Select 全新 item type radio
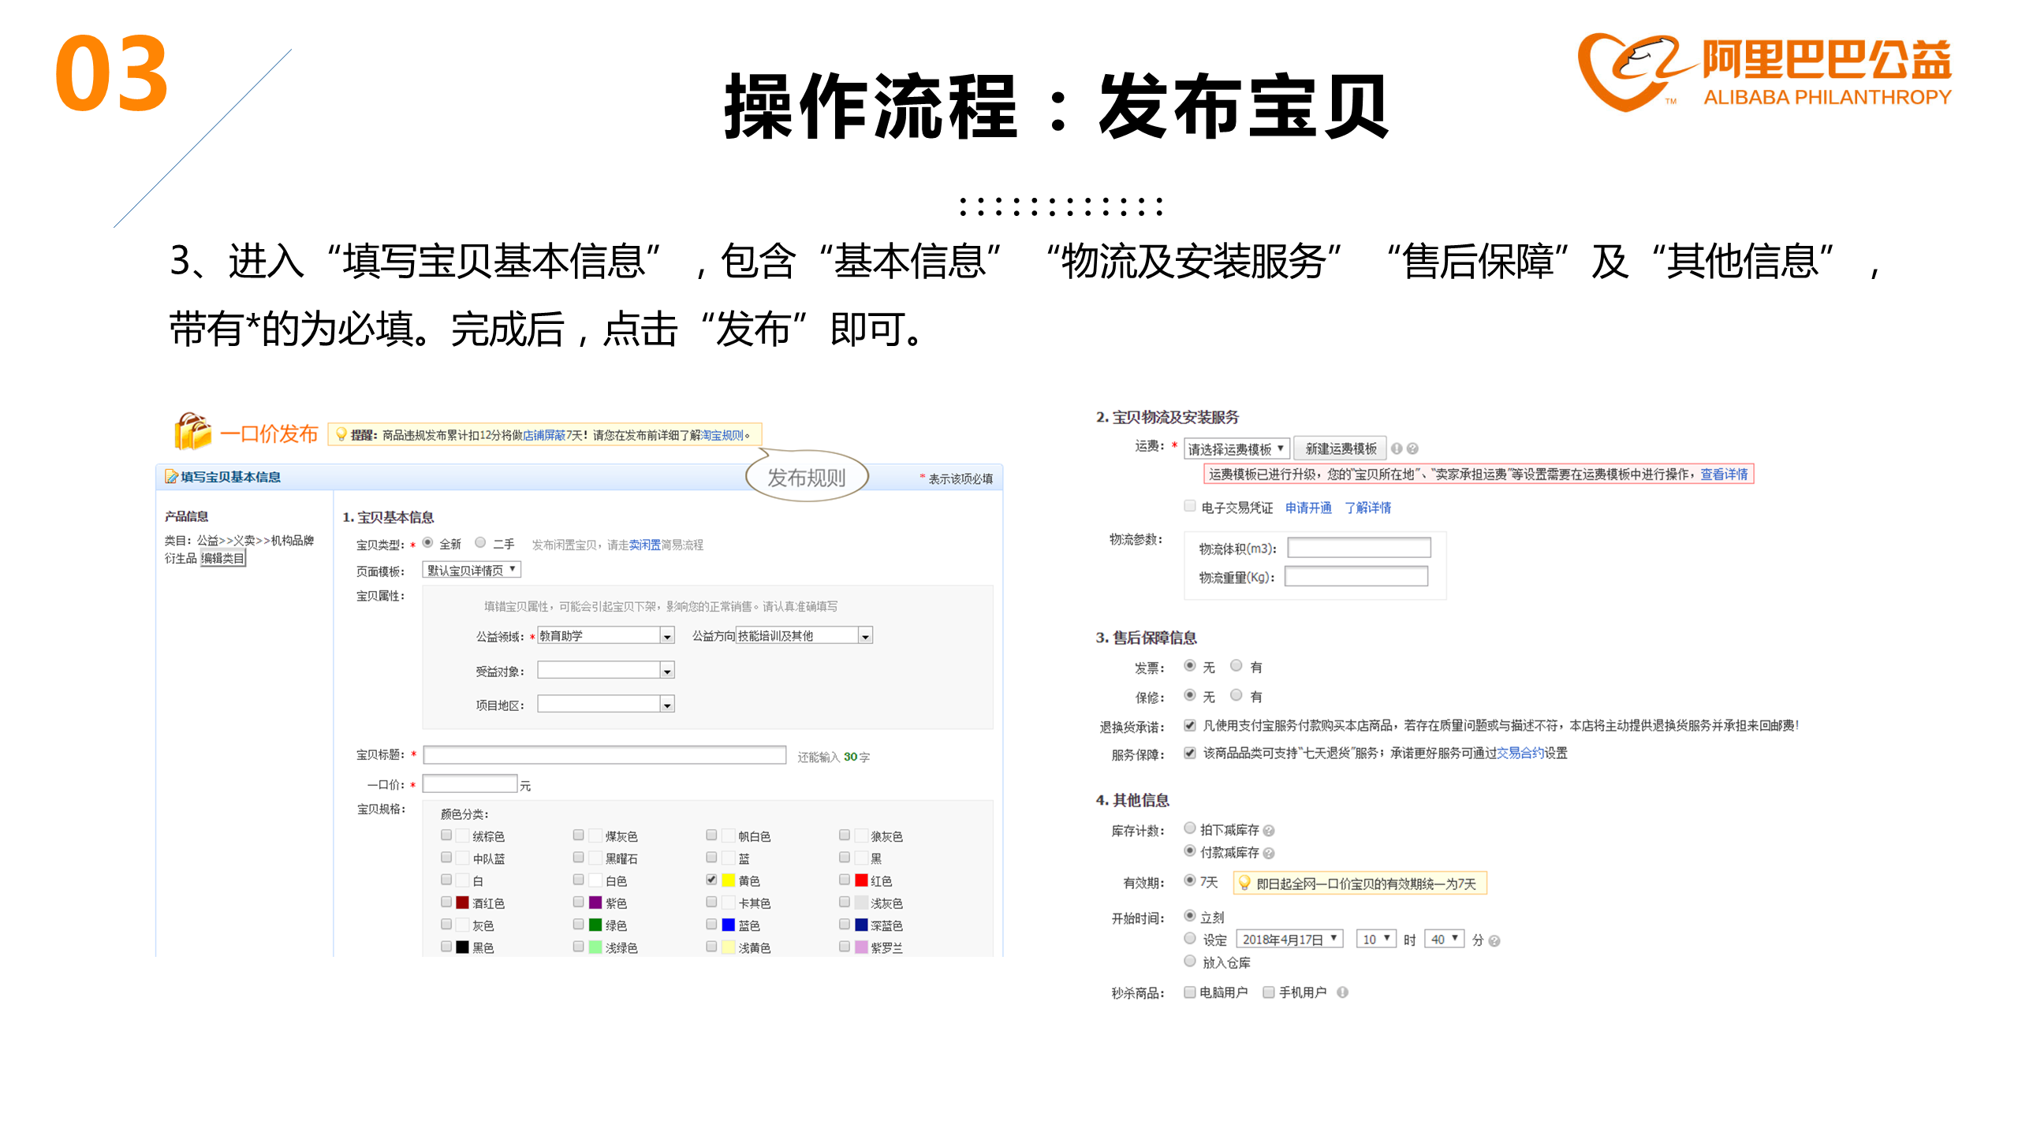Image resolution: width=2018 pixels, height=1135 pixels. 427,542
